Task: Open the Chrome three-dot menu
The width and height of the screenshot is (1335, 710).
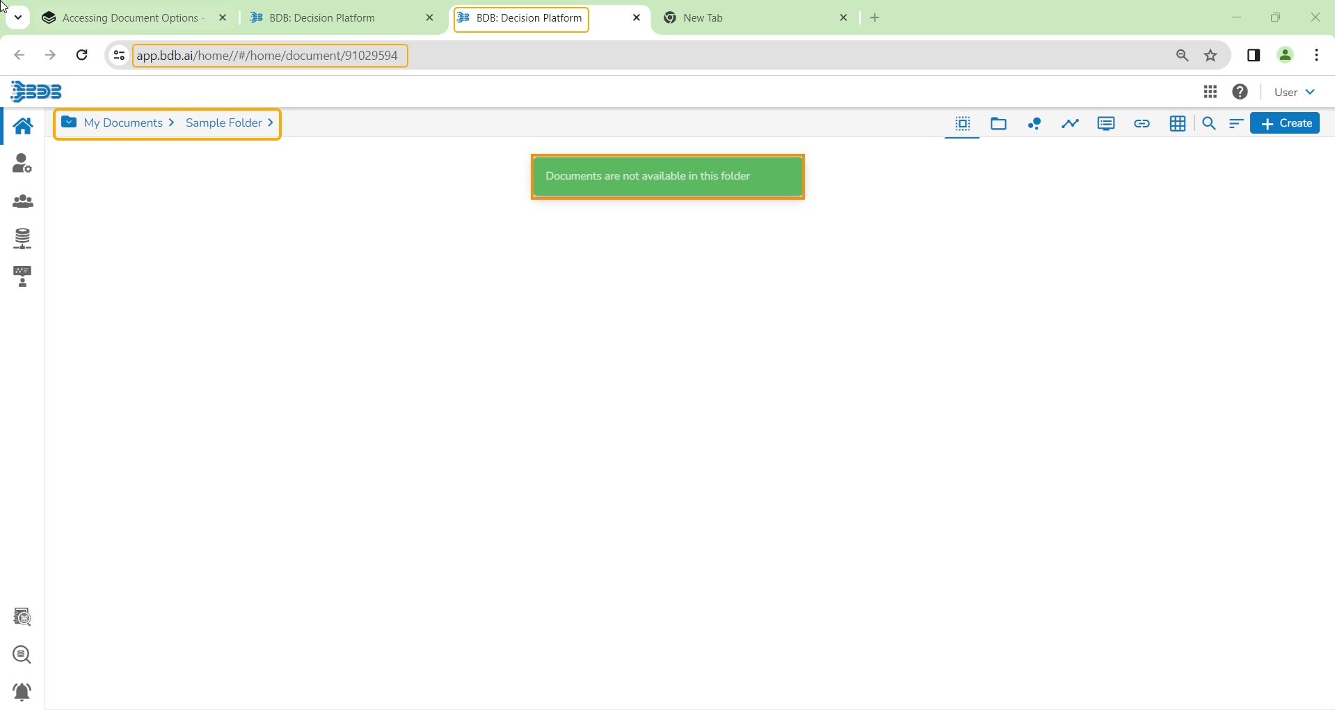Action: click(x=1318, y=56)
